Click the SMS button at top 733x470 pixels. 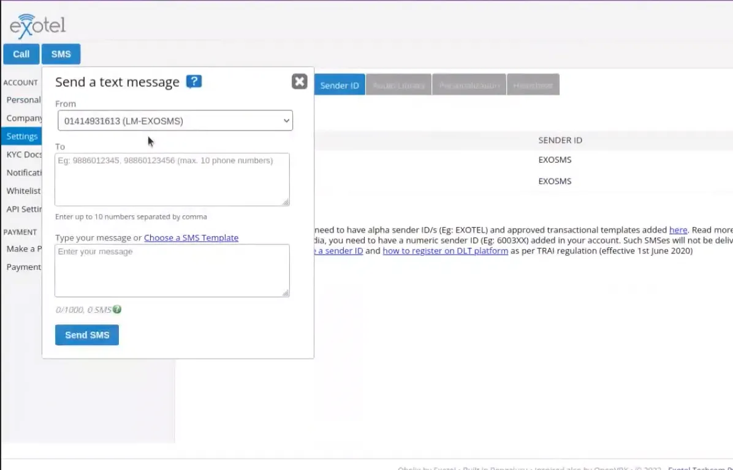pyautogui.click(x=61, y=54)
